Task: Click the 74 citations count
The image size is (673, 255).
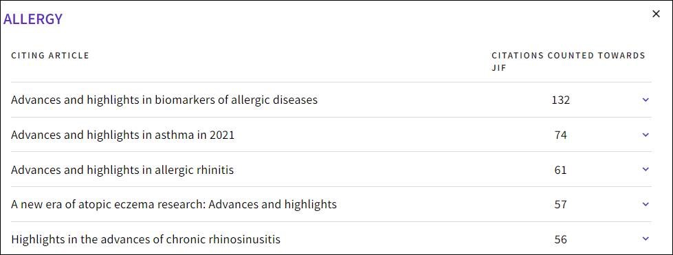Action: (x=560, y=135)
